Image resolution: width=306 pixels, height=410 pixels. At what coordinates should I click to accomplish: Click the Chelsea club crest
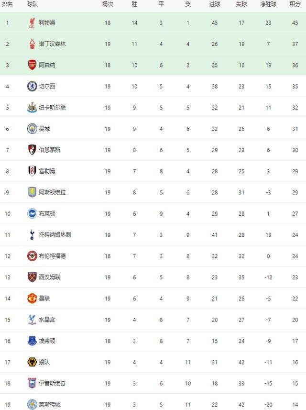(x=32, y=86)
